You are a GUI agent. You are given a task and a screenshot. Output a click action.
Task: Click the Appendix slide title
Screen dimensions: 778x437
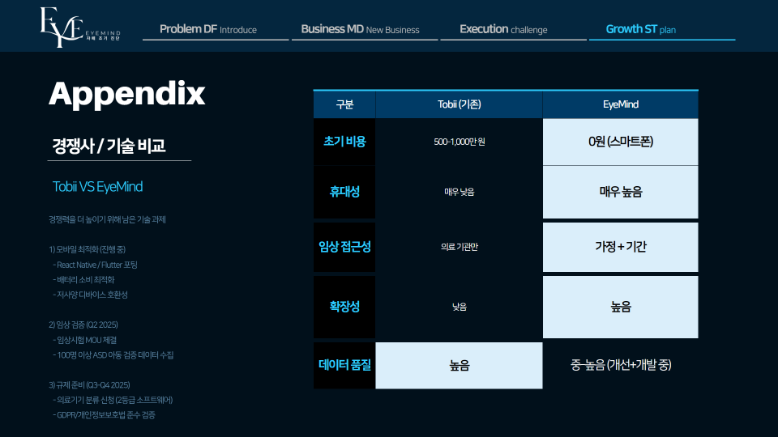click(127, 94)
